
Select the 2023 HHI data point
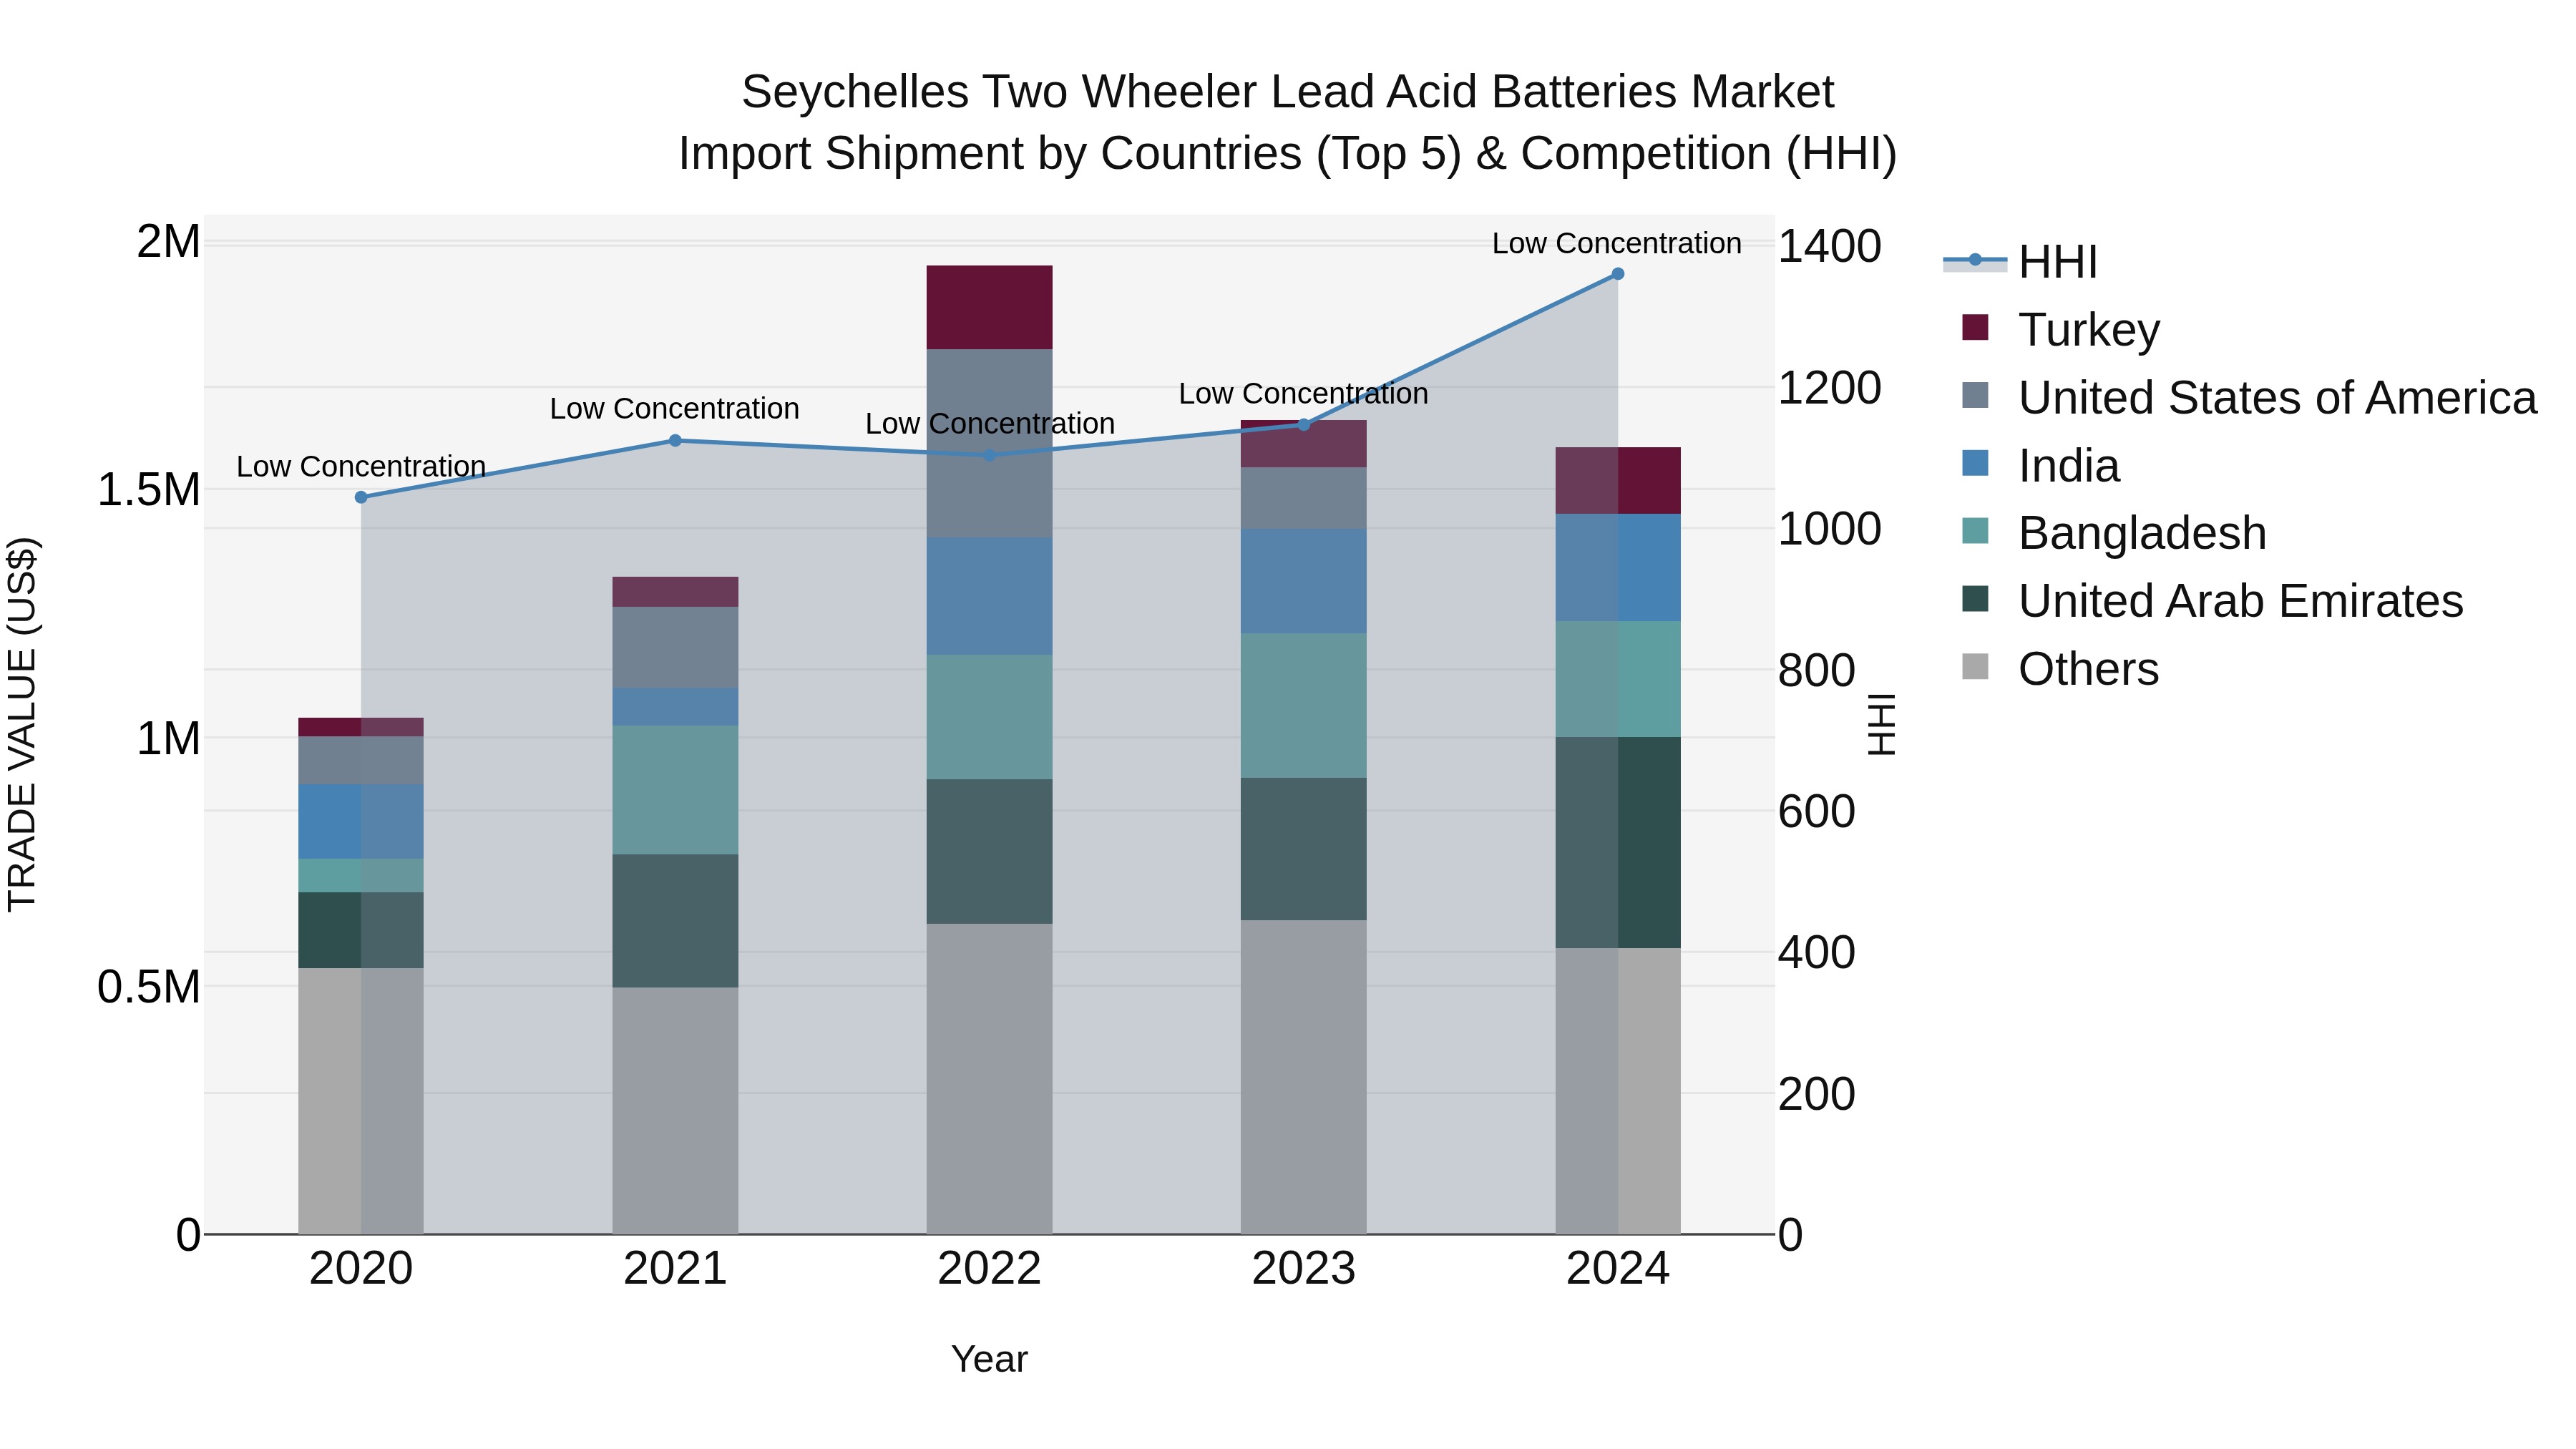point(1303,425)
